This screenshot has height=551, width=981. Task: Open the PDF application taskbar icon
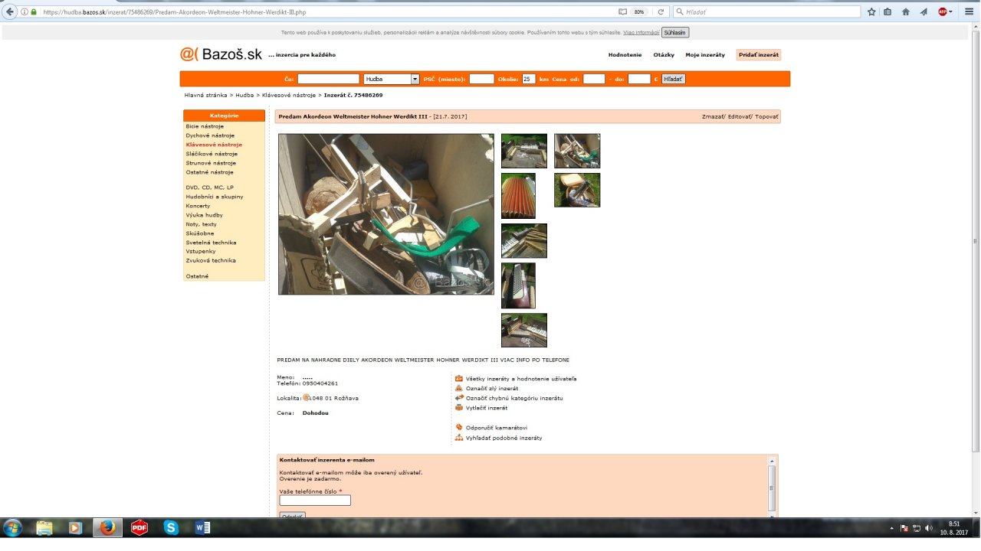[139, 527]
